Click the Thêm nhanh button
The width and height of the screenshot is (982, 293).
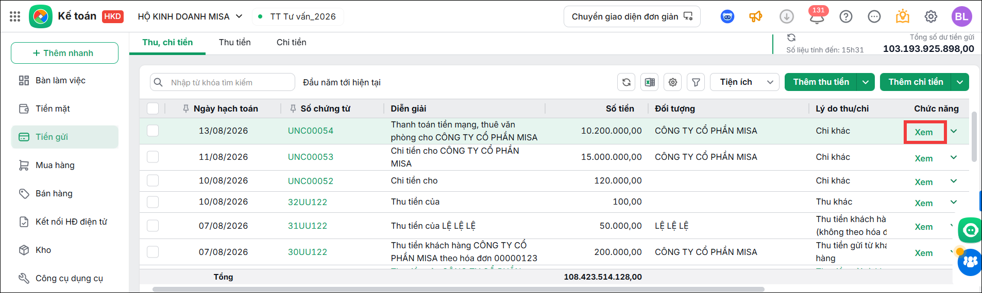[65, 53]
